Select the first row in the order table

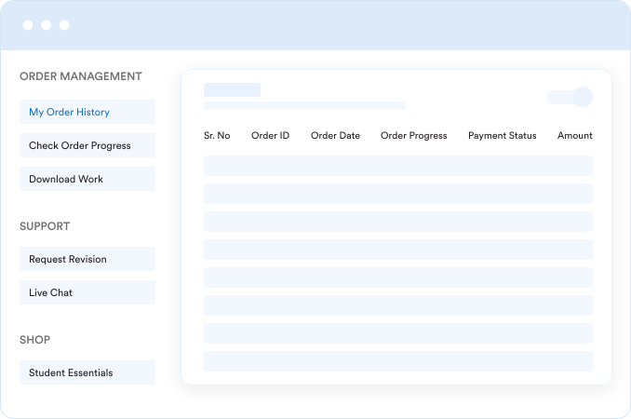397,166
